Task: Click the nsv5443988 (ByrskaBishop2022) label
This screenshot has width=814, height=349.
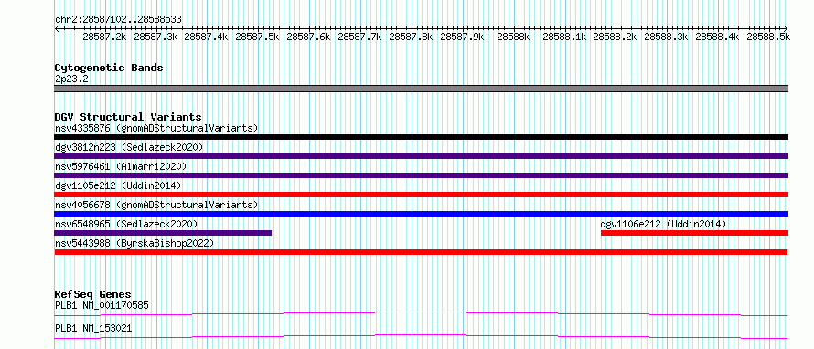Action: (134, 243)
